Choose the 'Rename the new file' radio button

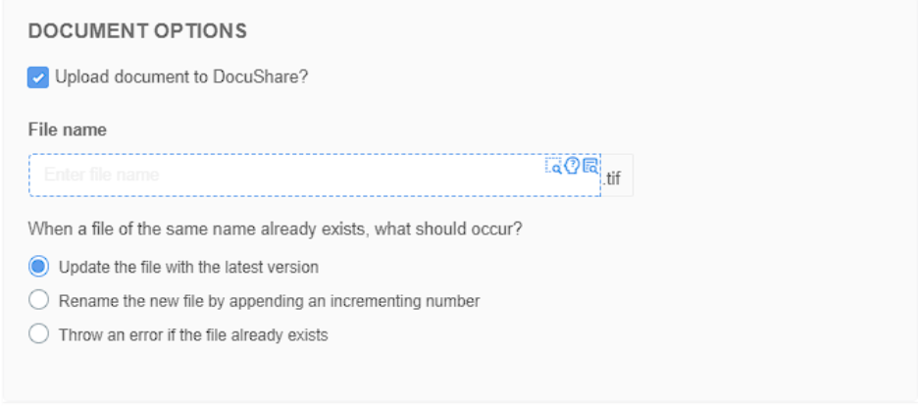pos(38,301)
